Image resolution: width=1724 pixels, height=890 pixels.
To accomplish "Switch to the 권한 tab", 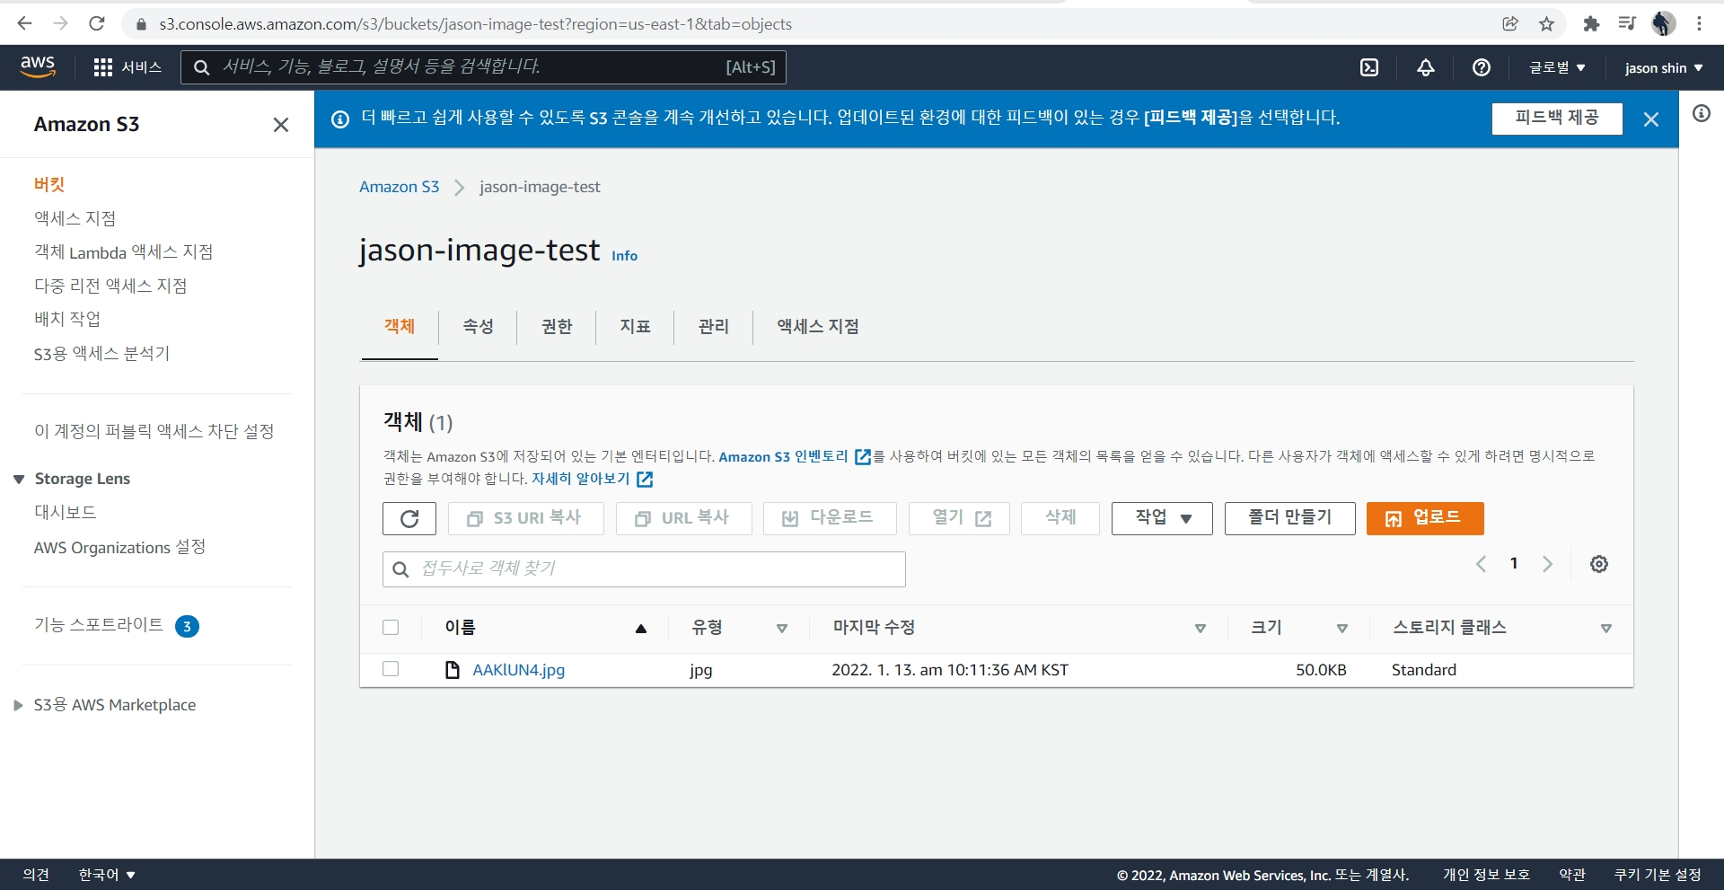I will pos(557,327).
